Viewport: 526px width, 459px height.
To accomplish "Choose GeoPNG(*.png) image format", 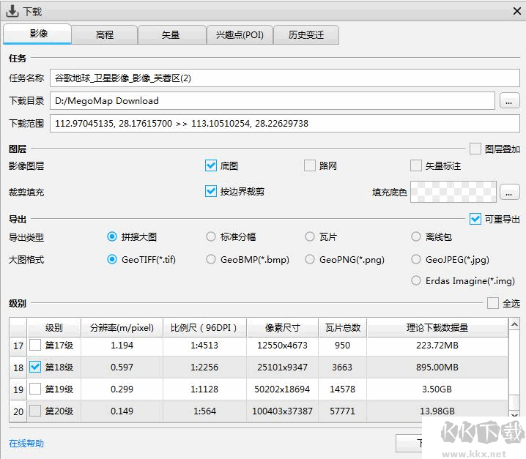I will click(x=310, y=259).
